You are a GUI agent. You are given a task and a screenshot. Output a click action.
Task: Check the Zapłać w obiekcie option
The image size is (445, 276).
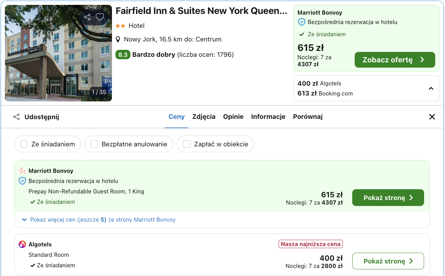click(187, 144)
